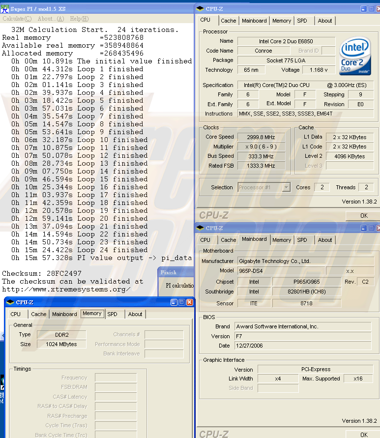Go to Memory tab in top CPU-Z window
This screenshot has height=438, width=380.
coord(281,21)
